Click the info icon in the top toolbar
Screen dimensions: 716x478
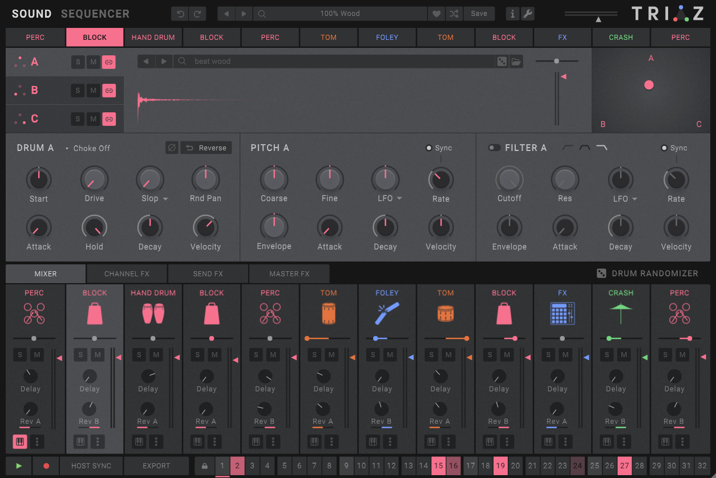[x=512, y=13]
